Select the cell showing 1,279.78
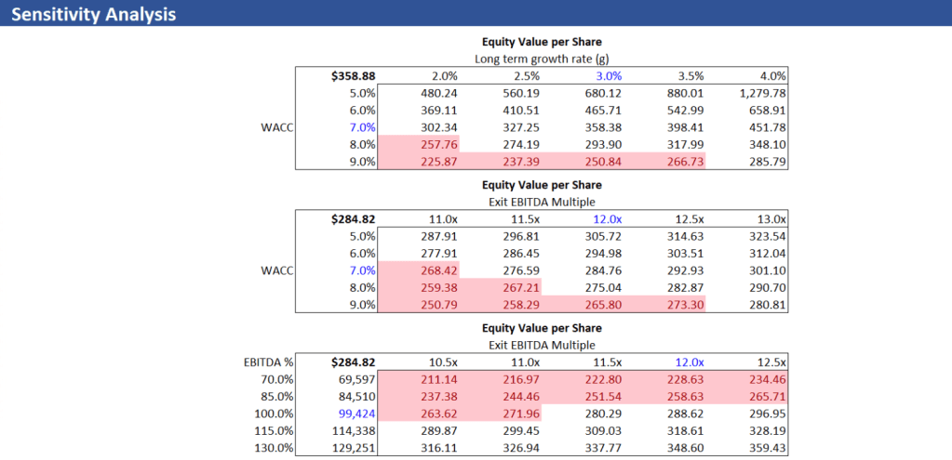This screenshot has height=460, width=952. coord(760,93)
